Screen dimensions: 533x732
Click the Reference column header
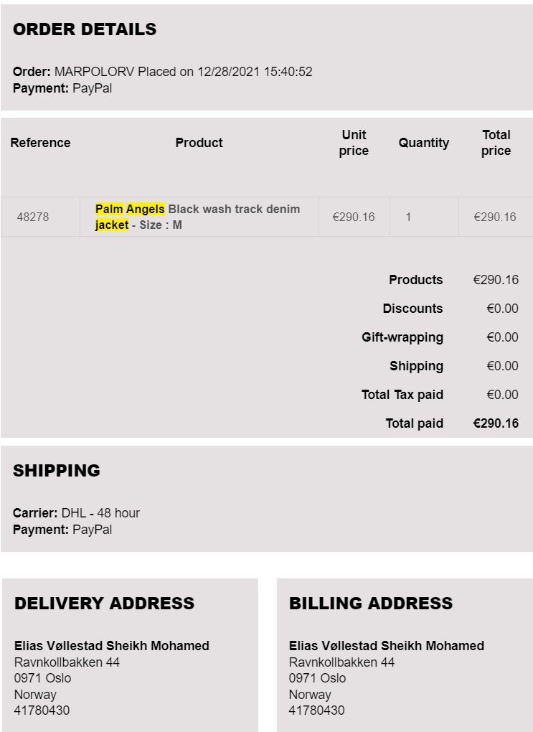pyautogui.click(x=41, y=143)
